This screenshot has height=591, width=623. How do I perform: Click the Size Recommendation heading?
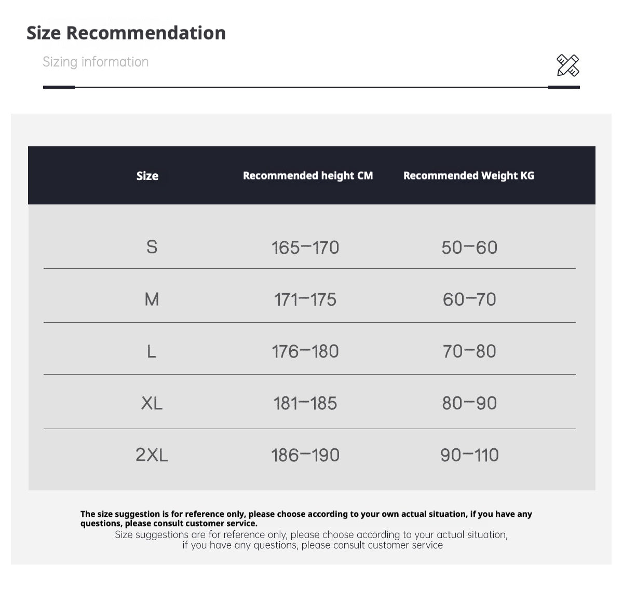click(x=126, y=33)
